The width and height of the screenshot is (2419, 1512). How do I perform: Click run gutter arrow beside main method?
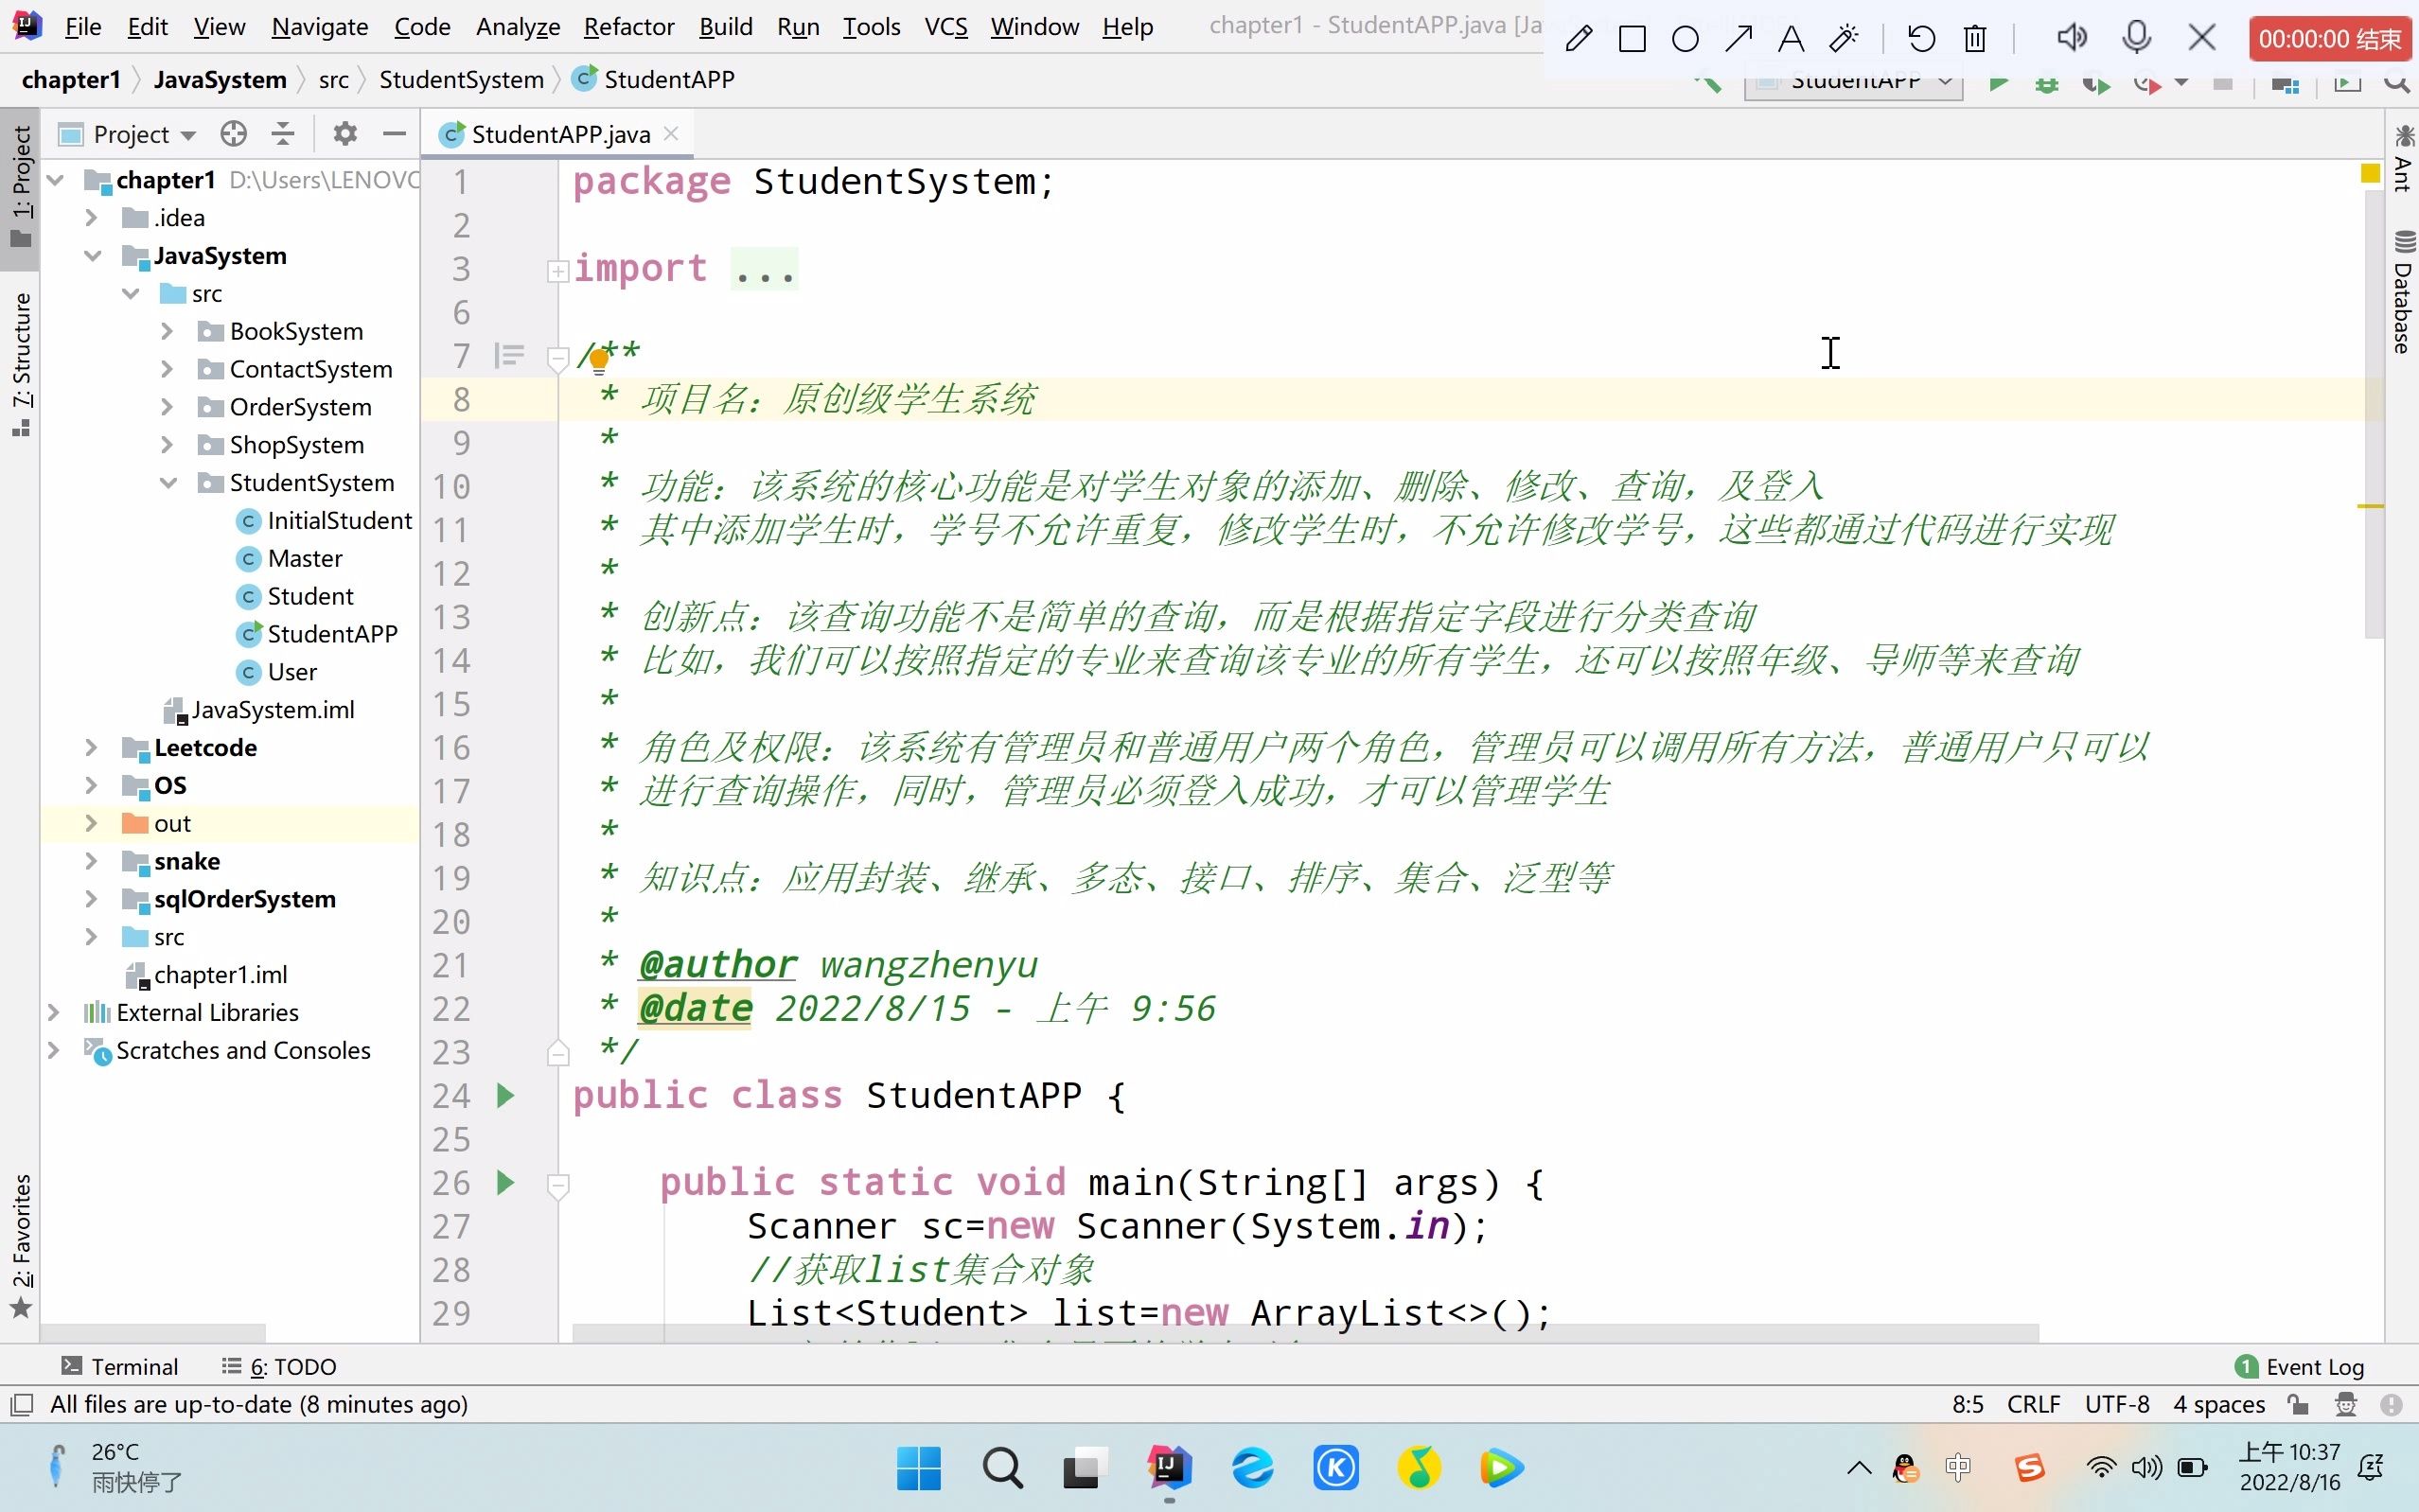pos(505,1183)
